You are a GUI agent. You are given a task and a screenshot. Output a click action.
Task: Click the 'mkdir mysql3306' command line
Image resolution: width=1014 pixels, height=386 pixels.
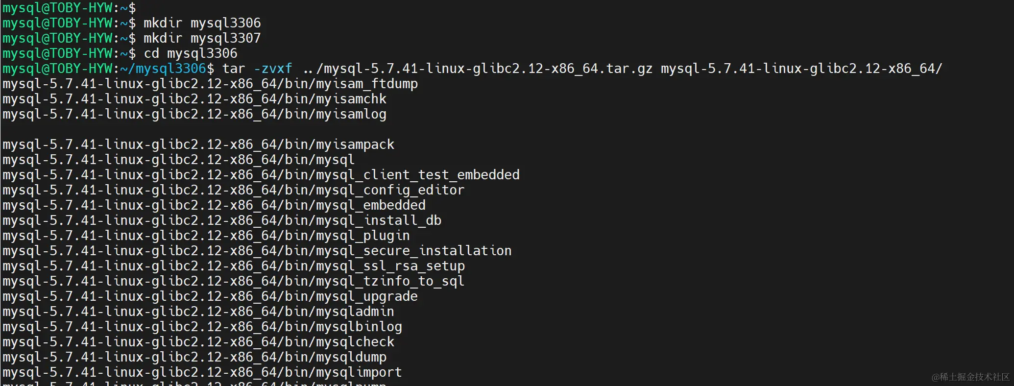[x=132, y=23]
